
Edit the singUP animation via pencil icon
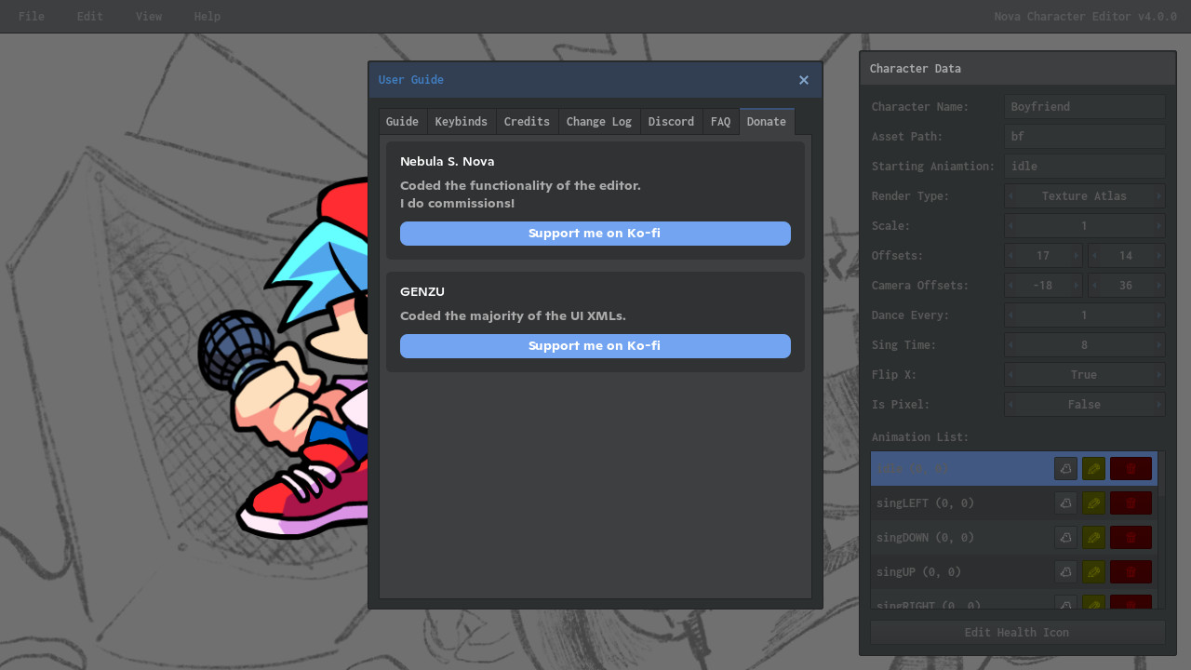click(1093, 572)
